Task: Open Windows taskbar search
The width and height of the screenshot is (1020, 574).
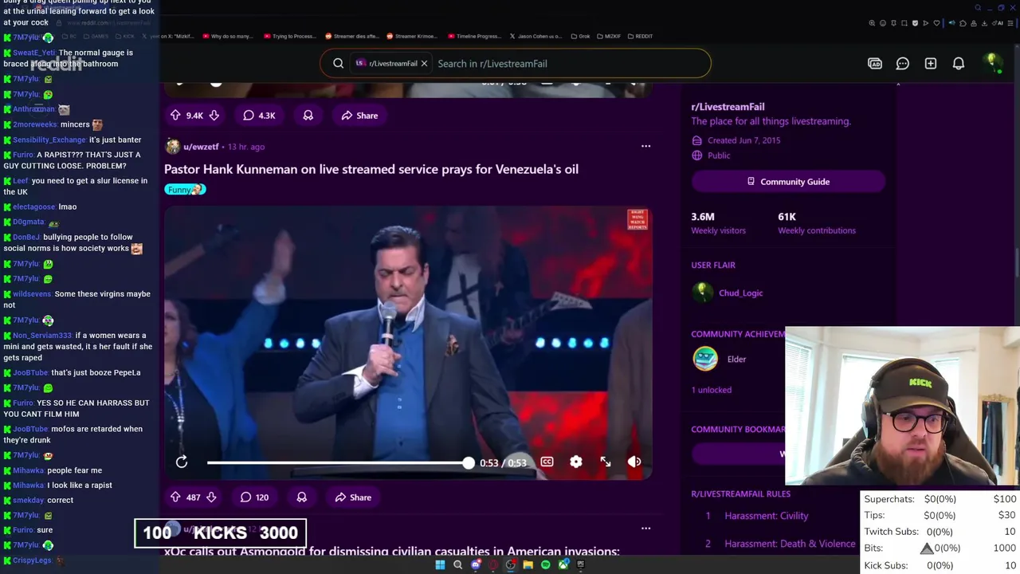Action: pos(457,564)
